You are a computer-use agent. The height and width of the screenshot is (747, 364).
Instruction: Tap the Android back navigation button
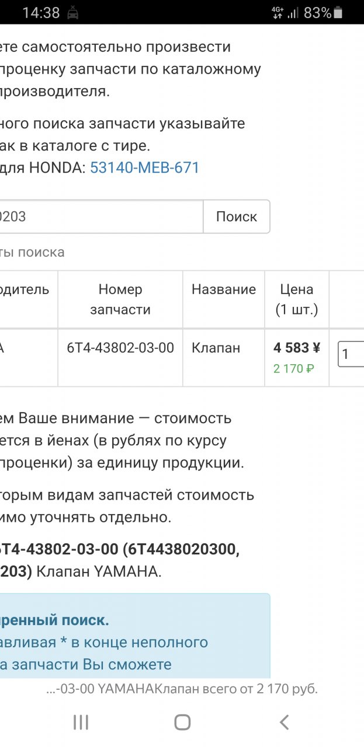(284, 722)
